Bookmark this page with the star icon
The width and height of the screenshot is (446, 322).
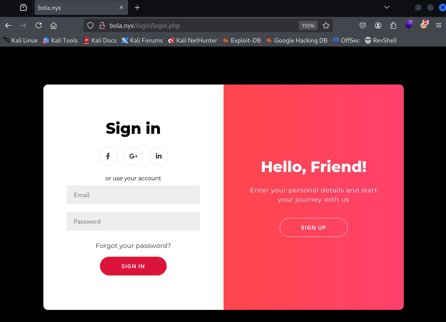point(326,26)
